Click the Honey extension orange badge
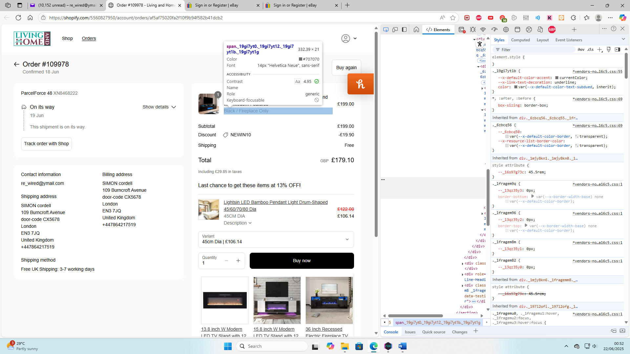 [x=360, y=84]
